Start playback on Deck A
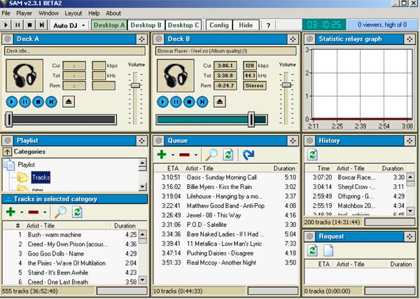The height and width of the screenshot is (299, 420). 11,102
